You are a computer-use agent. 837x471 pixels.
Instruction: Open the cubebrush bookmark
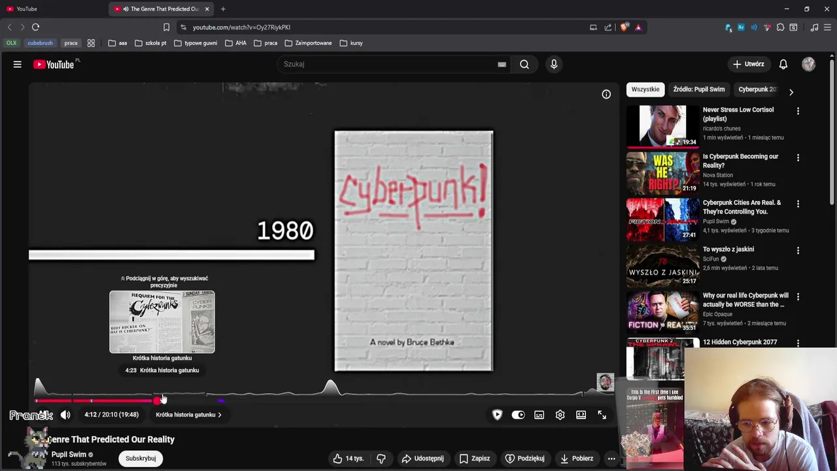pos(40,43)
